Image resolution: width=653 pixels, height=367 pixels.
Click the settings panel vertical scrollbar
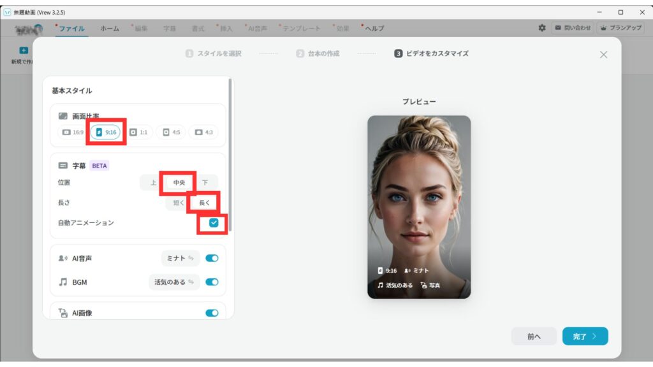231,153
